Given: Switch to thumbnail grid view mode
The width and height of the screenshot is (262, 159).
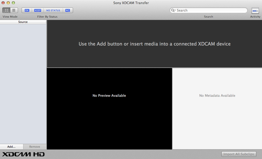Looking at the screenshot, I should click(x=6, y=10).
